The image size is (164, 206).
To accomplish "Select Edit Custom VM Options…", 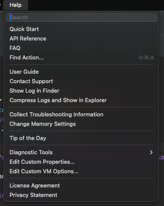I will [81, 172].
